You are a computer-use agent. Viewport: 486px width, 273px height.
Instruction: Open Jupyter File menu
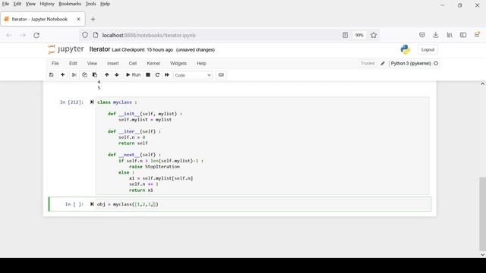(x=55, y=64)
